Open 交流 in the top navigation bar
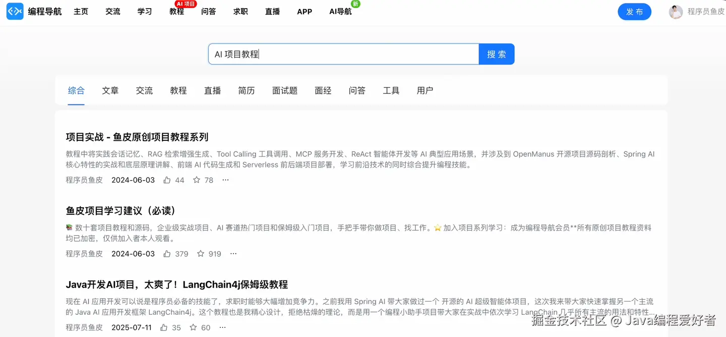Image resolution: width=726 pixels, height=337 pixels. click(113, 12)
